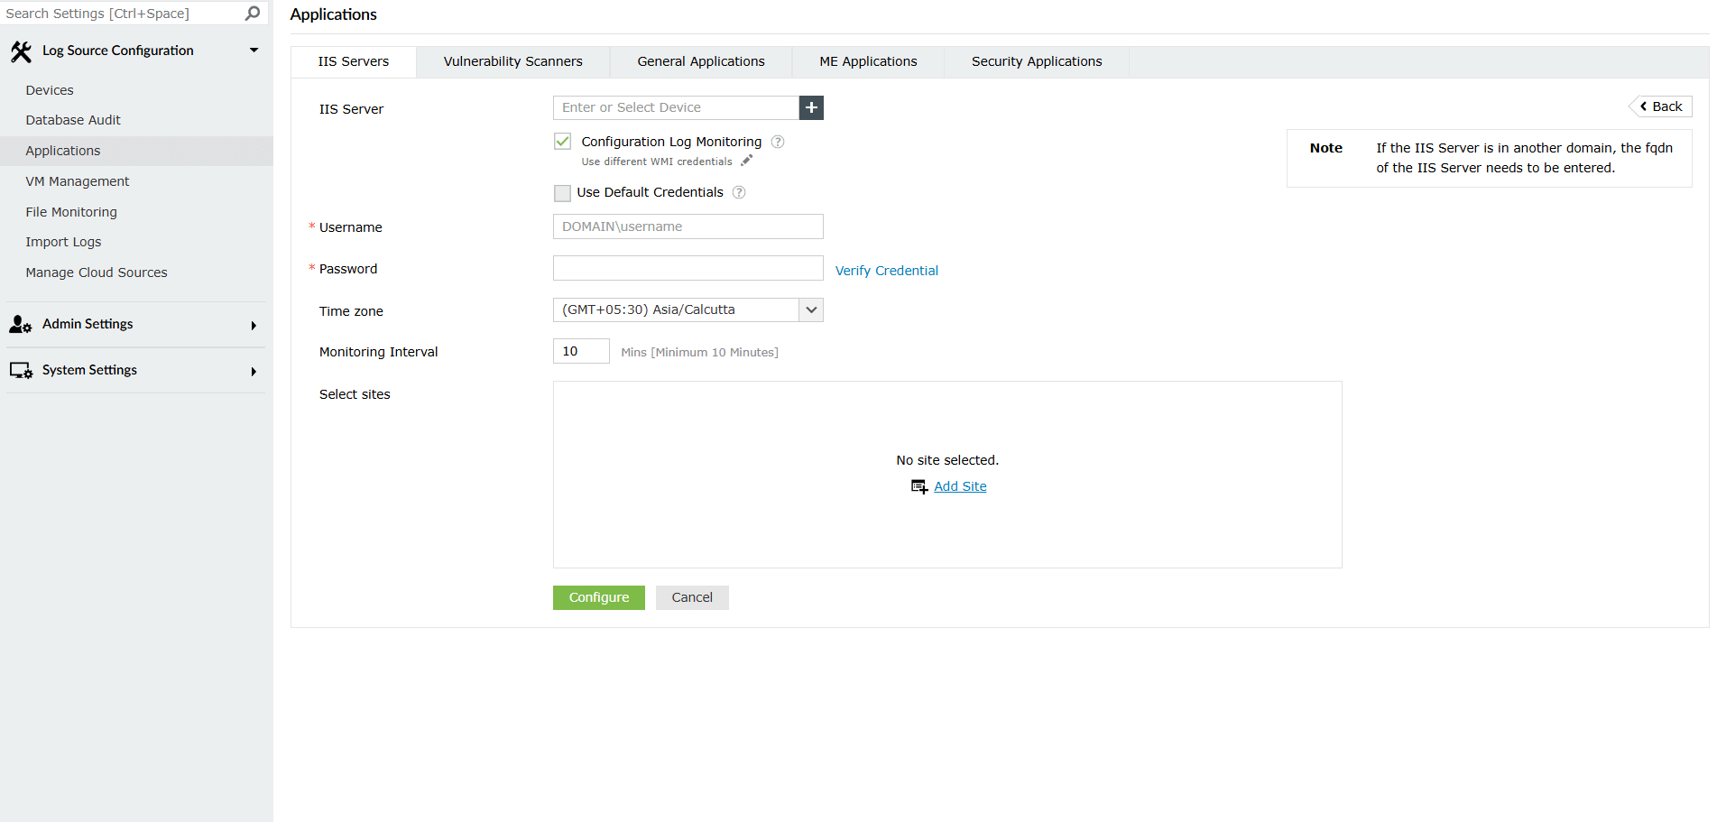Click the System Settings gear icon
This screenshot has width=1726, height=822.
pos(20,370)
